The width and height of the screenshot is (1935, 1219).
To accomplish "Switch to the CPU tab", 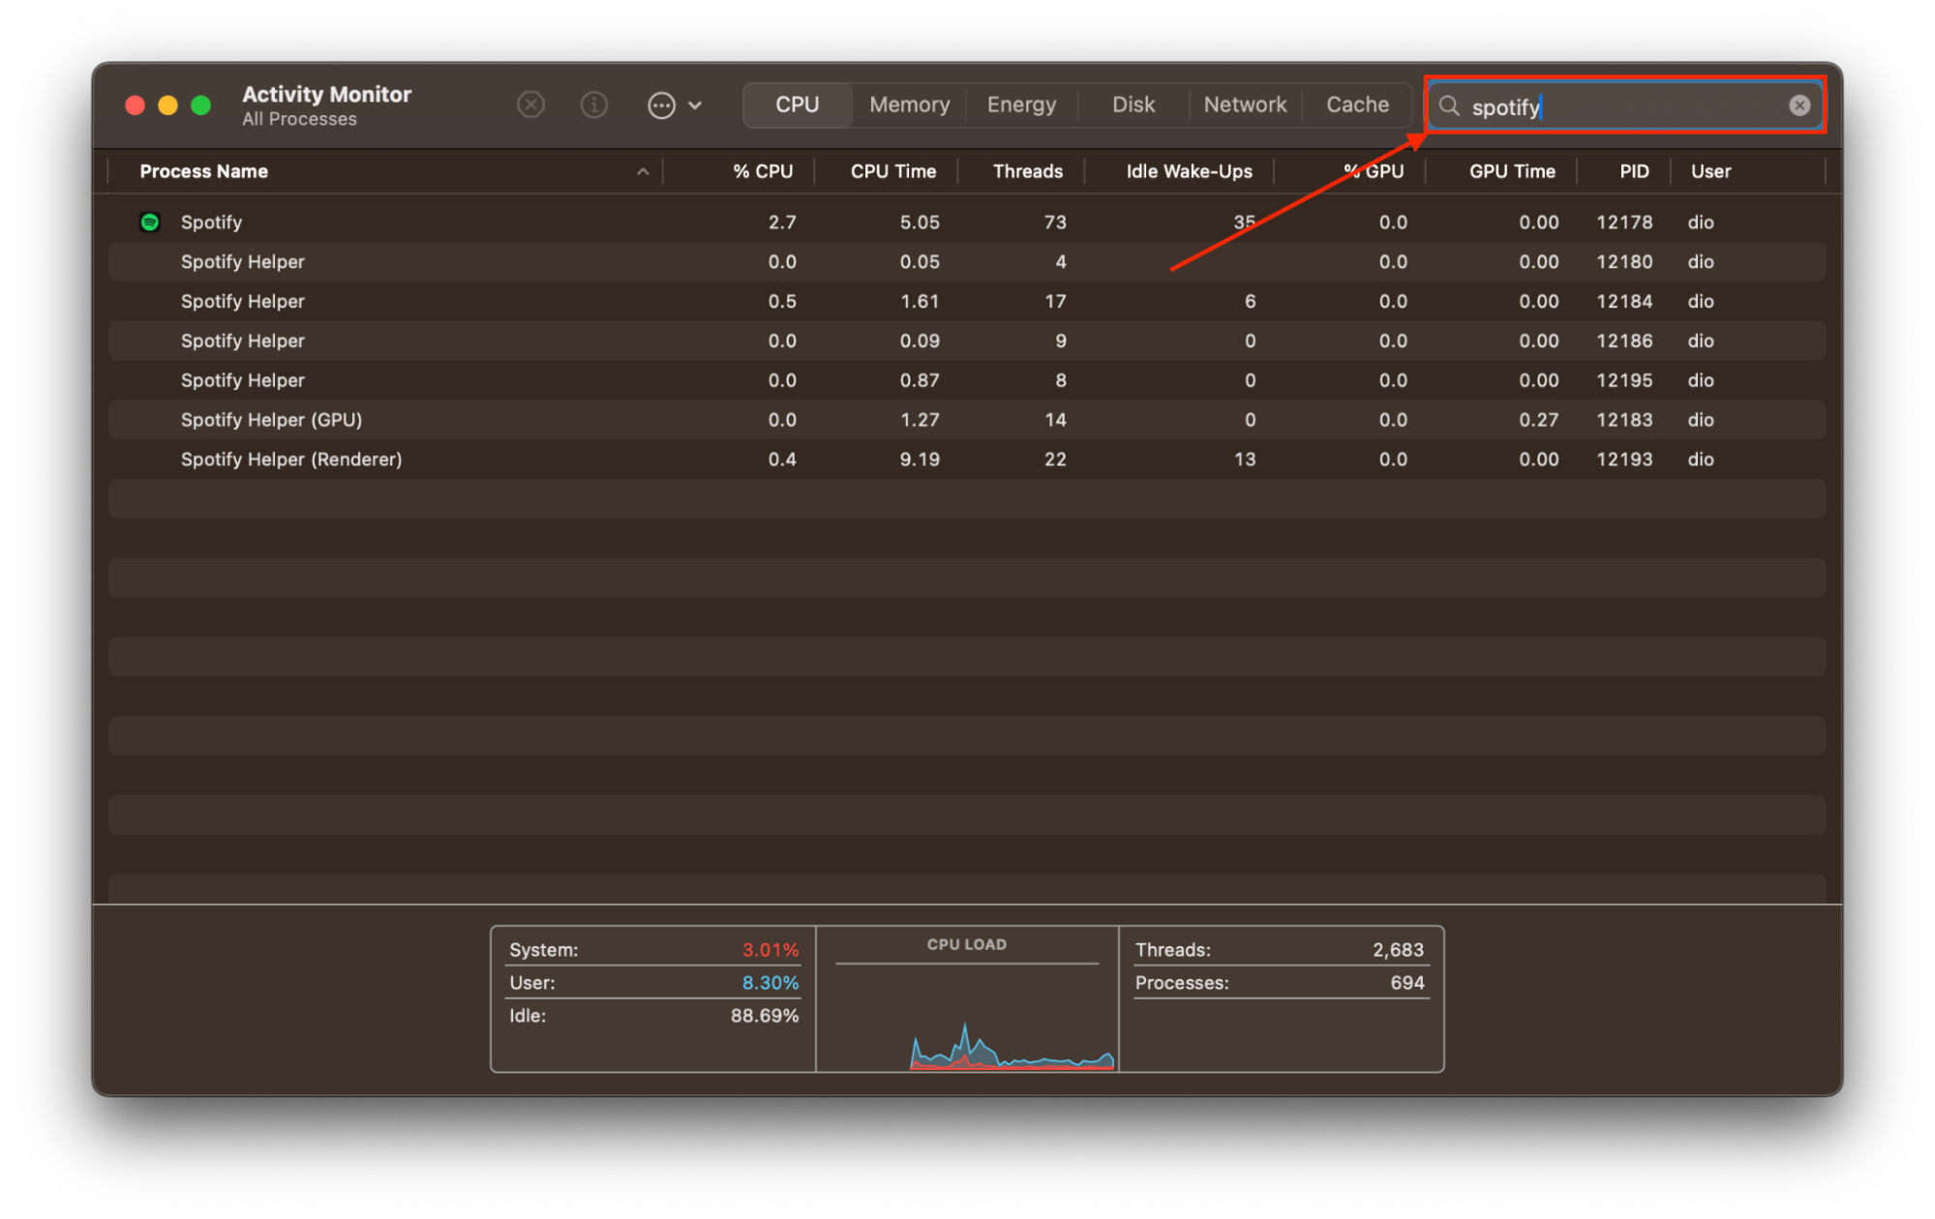I will click(x=798, y=104).
